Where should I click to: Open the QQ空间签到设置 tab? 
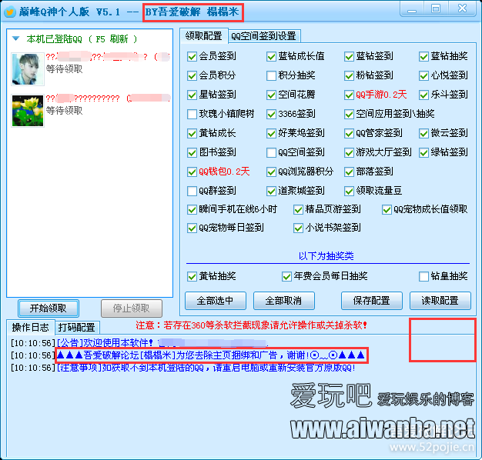point(263,36)
